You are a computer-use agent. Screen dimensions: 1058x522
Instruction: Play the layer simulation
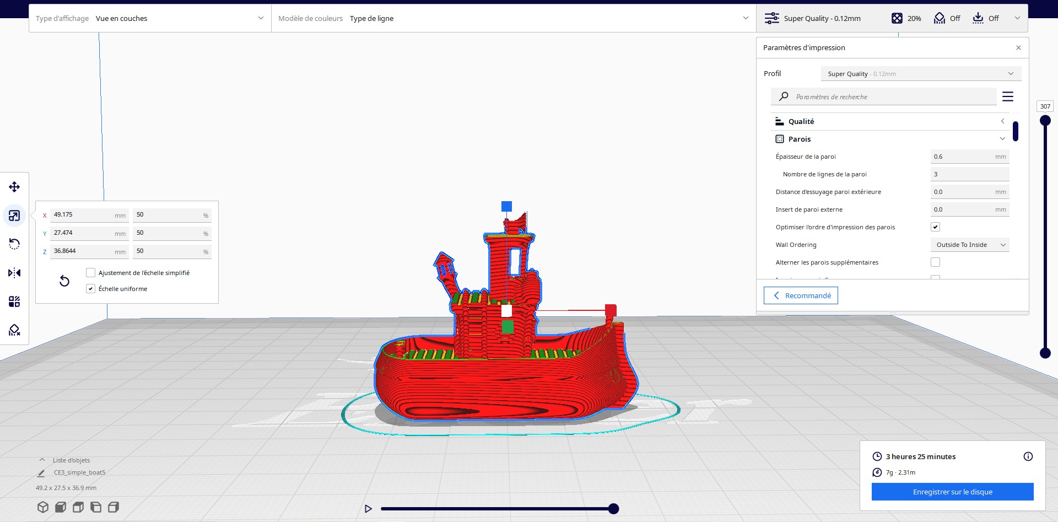pyautogui.click(x=369, y=509)
